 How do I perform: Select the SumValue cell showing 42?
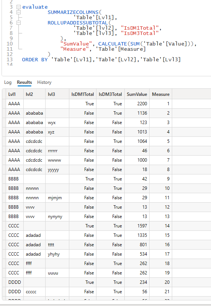(x=137, y=179)
